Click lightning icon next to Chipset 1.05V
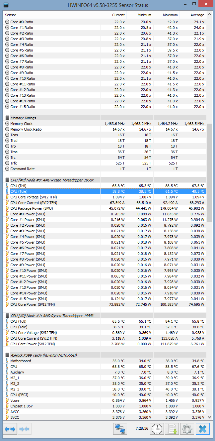The height and width of the screenshot is (441, 215). (x=7, y=406)
